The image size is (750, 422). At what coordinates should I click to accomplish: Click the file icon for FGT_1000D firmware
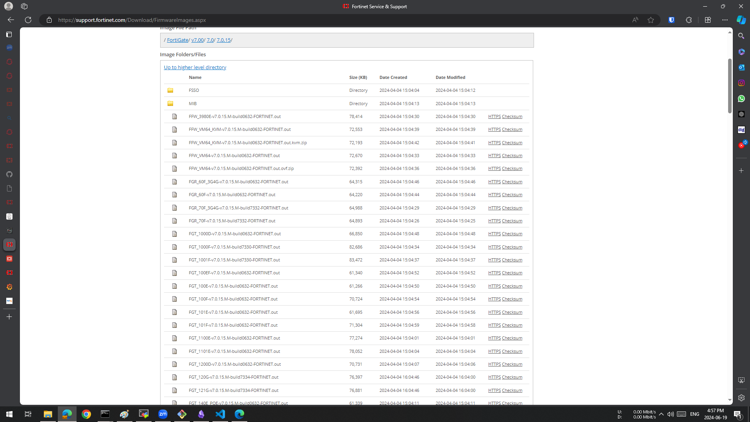click(x=174, y=234)
